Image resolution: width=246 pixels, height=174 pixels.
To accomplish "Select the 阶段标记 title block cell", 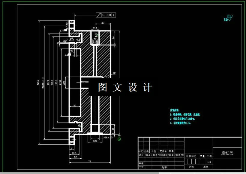I will (192, 156).
